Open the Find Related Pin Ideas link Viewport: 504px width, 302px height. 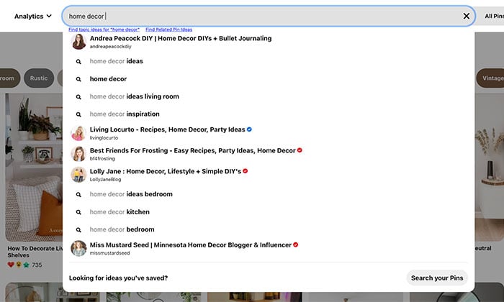(168, 29)
